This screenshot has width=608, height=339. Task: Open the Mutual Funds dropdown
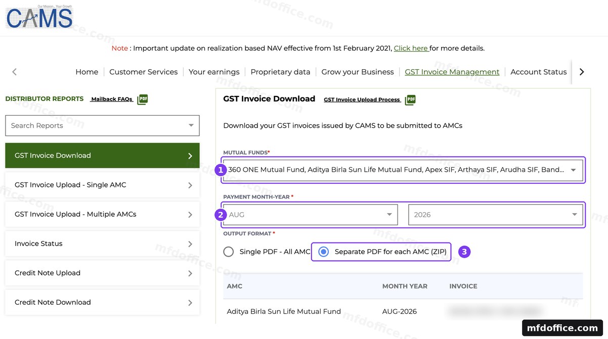point(403,170)
